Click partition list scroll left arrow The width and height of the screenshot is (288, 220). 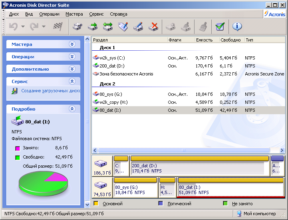pos(95,151)
